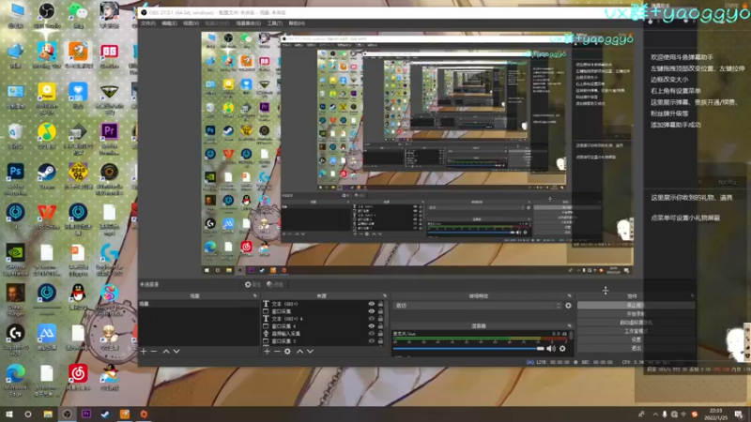Toggle studio mode button in Controls

tap(636, 331)
